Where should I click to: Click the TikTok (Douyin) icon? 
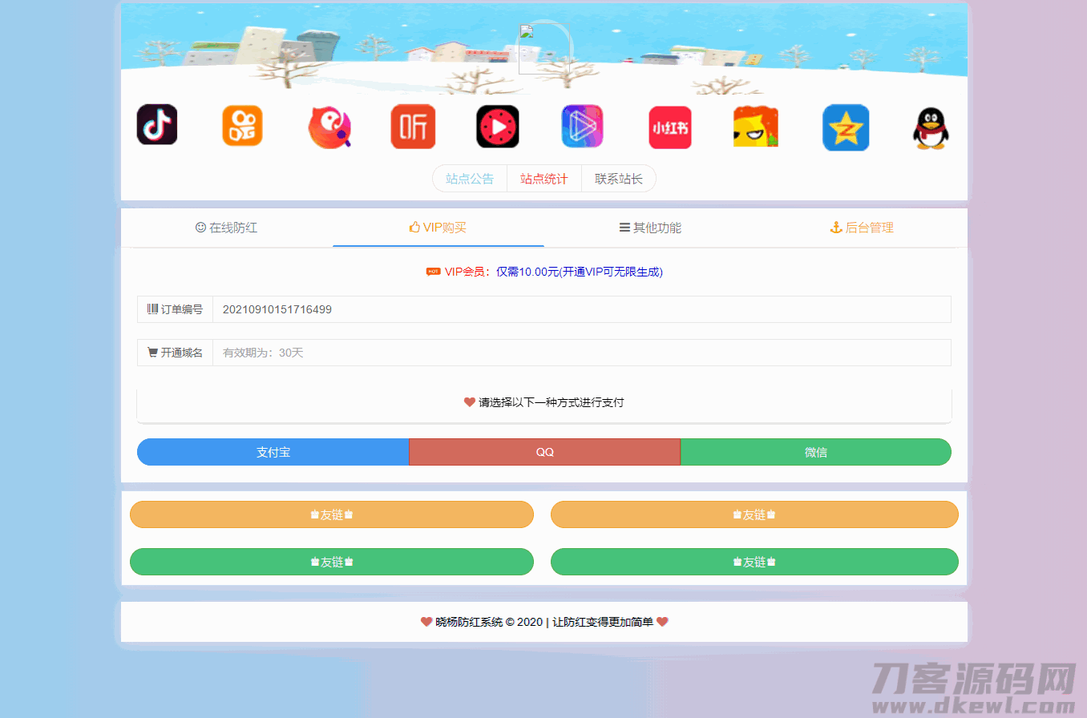point(157,125)
